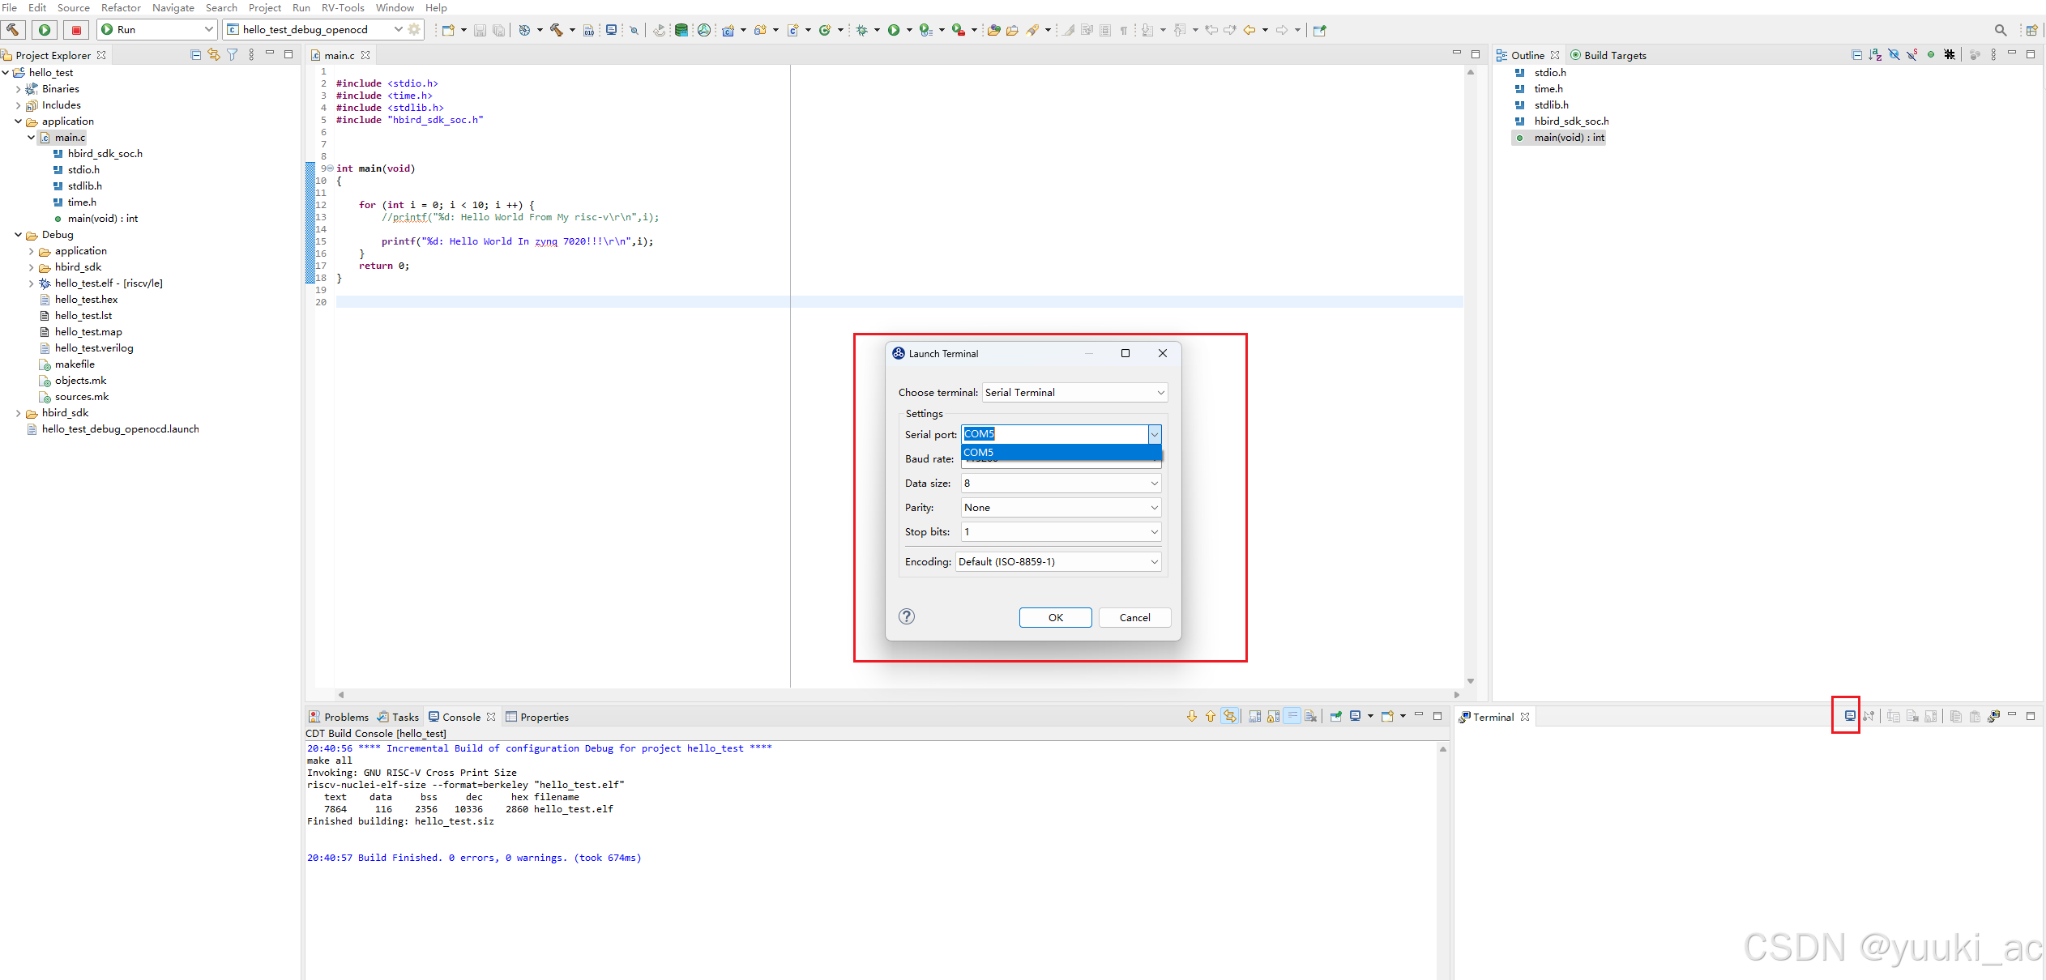Open the Parity dropdown
This screenshot has height=980, width=2046.
1061,508
